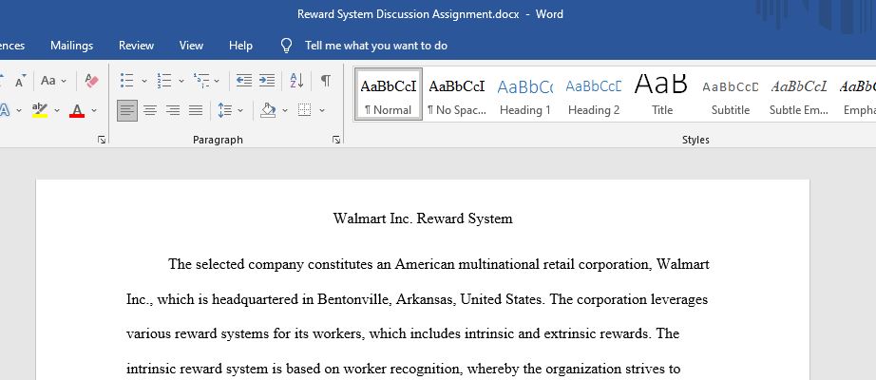Screen dimensions: 876x380
Task: Sort the selection with the A-Z icon
Action: (x=296, y=81)
